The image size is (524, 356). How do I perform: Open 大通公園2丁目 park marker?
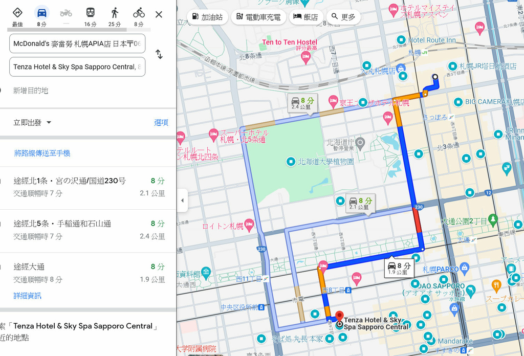[x=493, y=220]
